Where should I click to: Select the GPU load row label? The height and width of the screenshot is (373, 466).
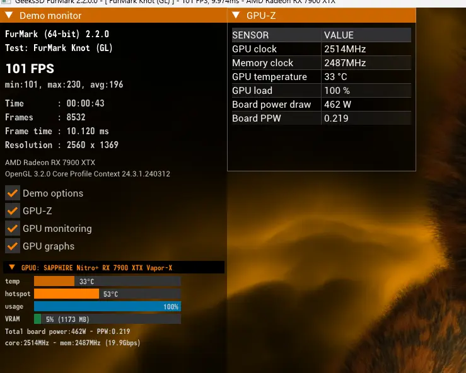tap(252, 91)
